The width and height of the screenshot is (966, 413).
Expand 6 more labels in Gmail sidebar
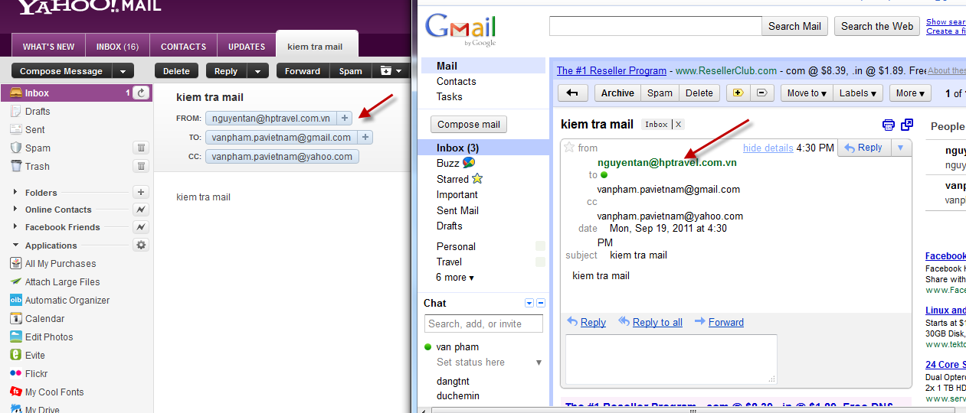[x=455, y=277]
